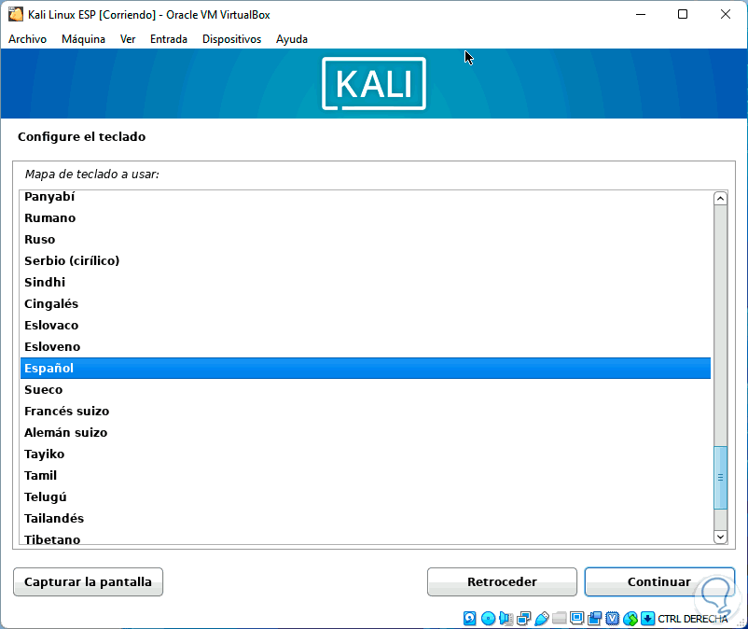
Task: Open the Archivo menu
Action: [28, 39]
